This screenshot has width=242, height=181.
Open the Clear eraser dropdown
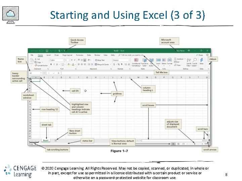pyautogui.click(x=178, y=65)
